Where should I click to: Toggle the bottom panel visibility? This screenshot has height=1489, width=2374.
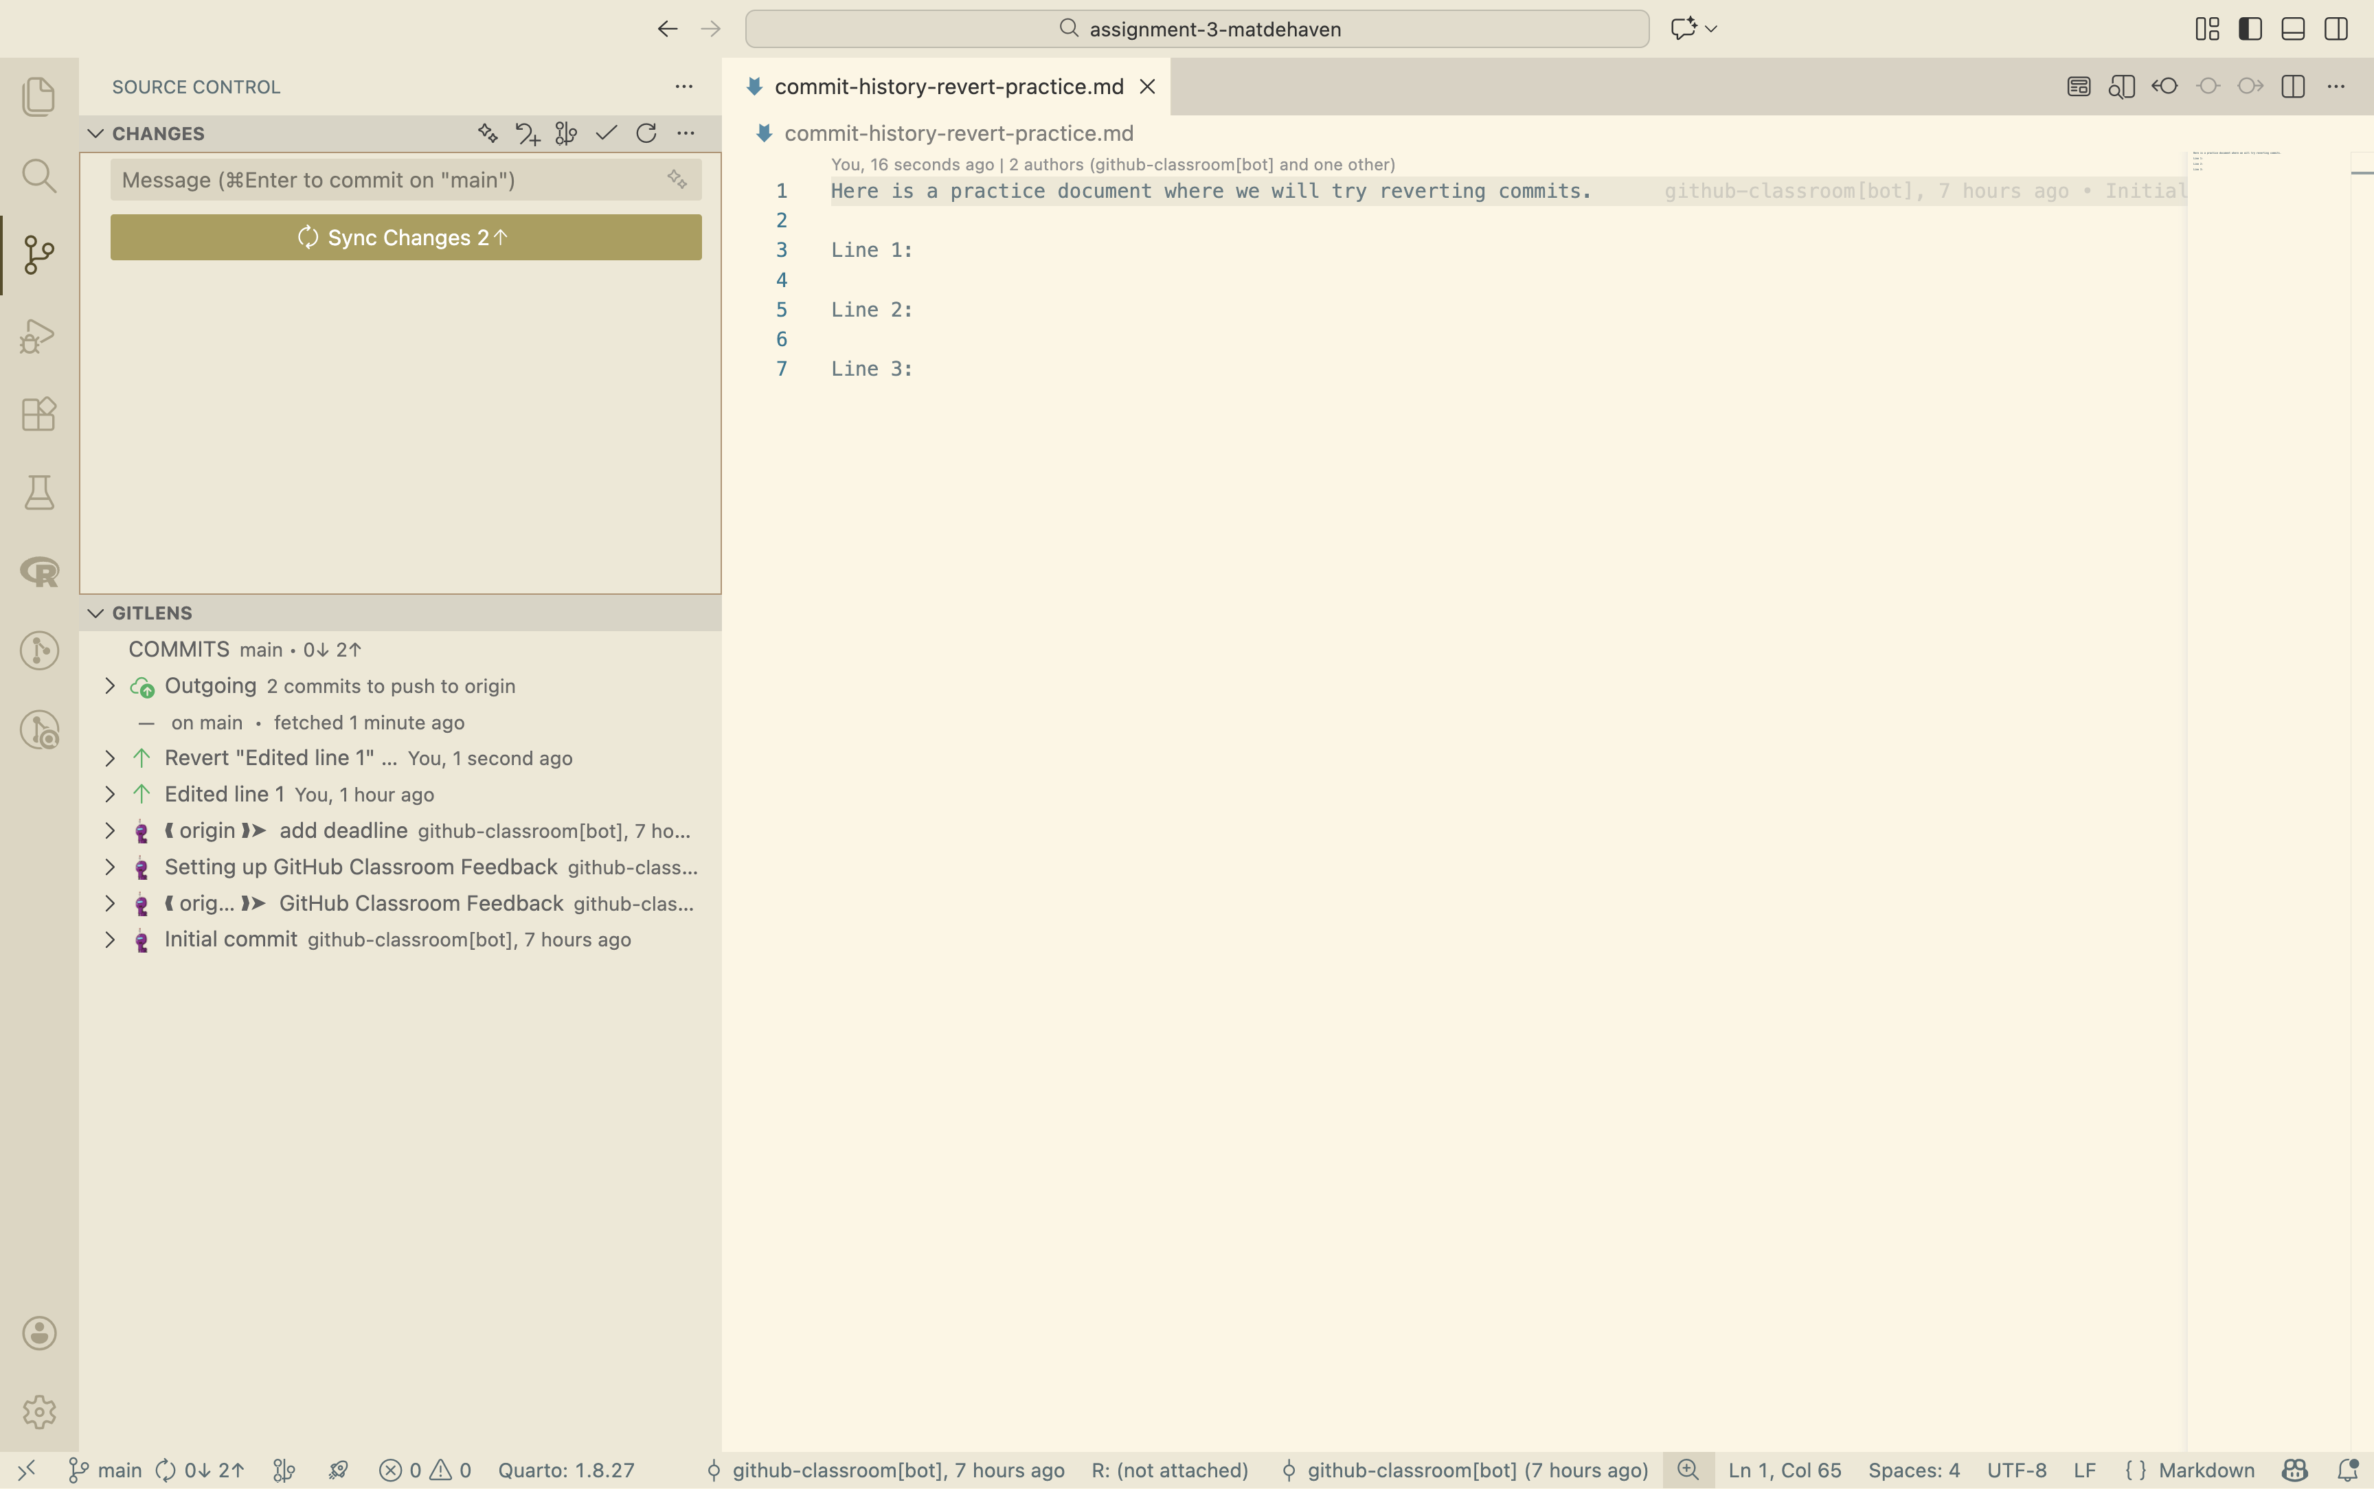coord(2292,29)
